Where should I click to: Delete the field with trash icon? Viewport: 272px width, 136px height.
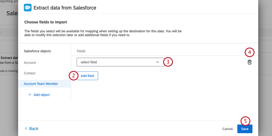pyautogui.click(x=249, y=62)
